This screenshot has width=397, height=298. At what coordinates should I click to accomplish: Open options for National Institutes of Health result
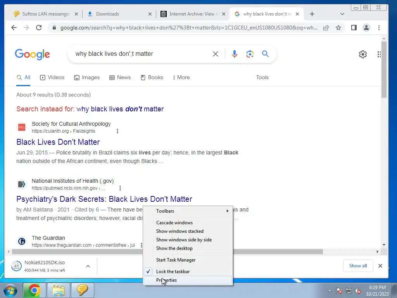point(120,188)
